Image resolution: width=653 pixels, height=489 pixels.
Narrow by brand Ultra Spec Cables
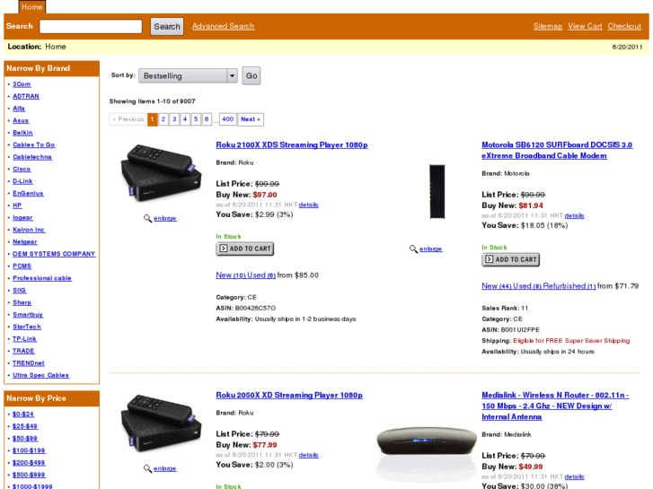point(40,375)
